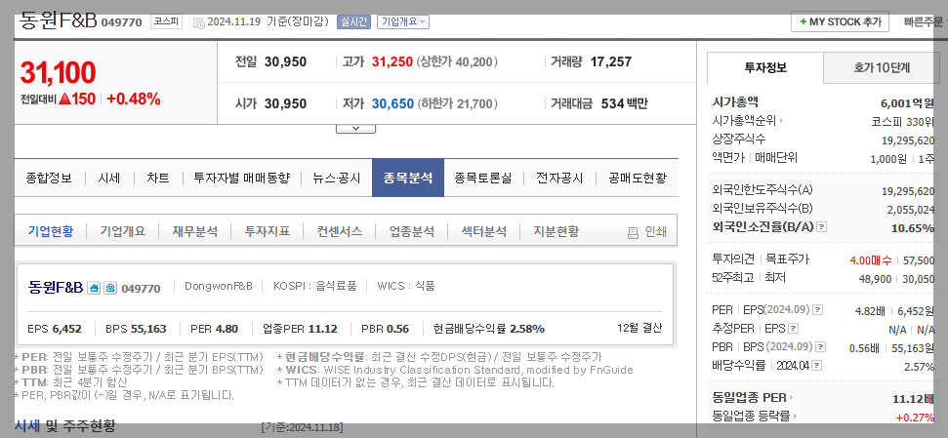Click the 동일업종 등락률 +0.27% value
The image size is (948, 438).
[x=915, y=418]
